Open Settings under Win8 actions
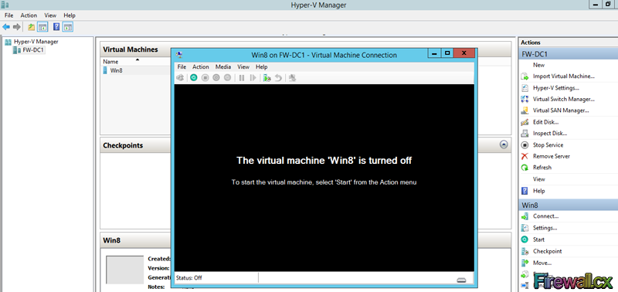618x292 pixels. 545,228
